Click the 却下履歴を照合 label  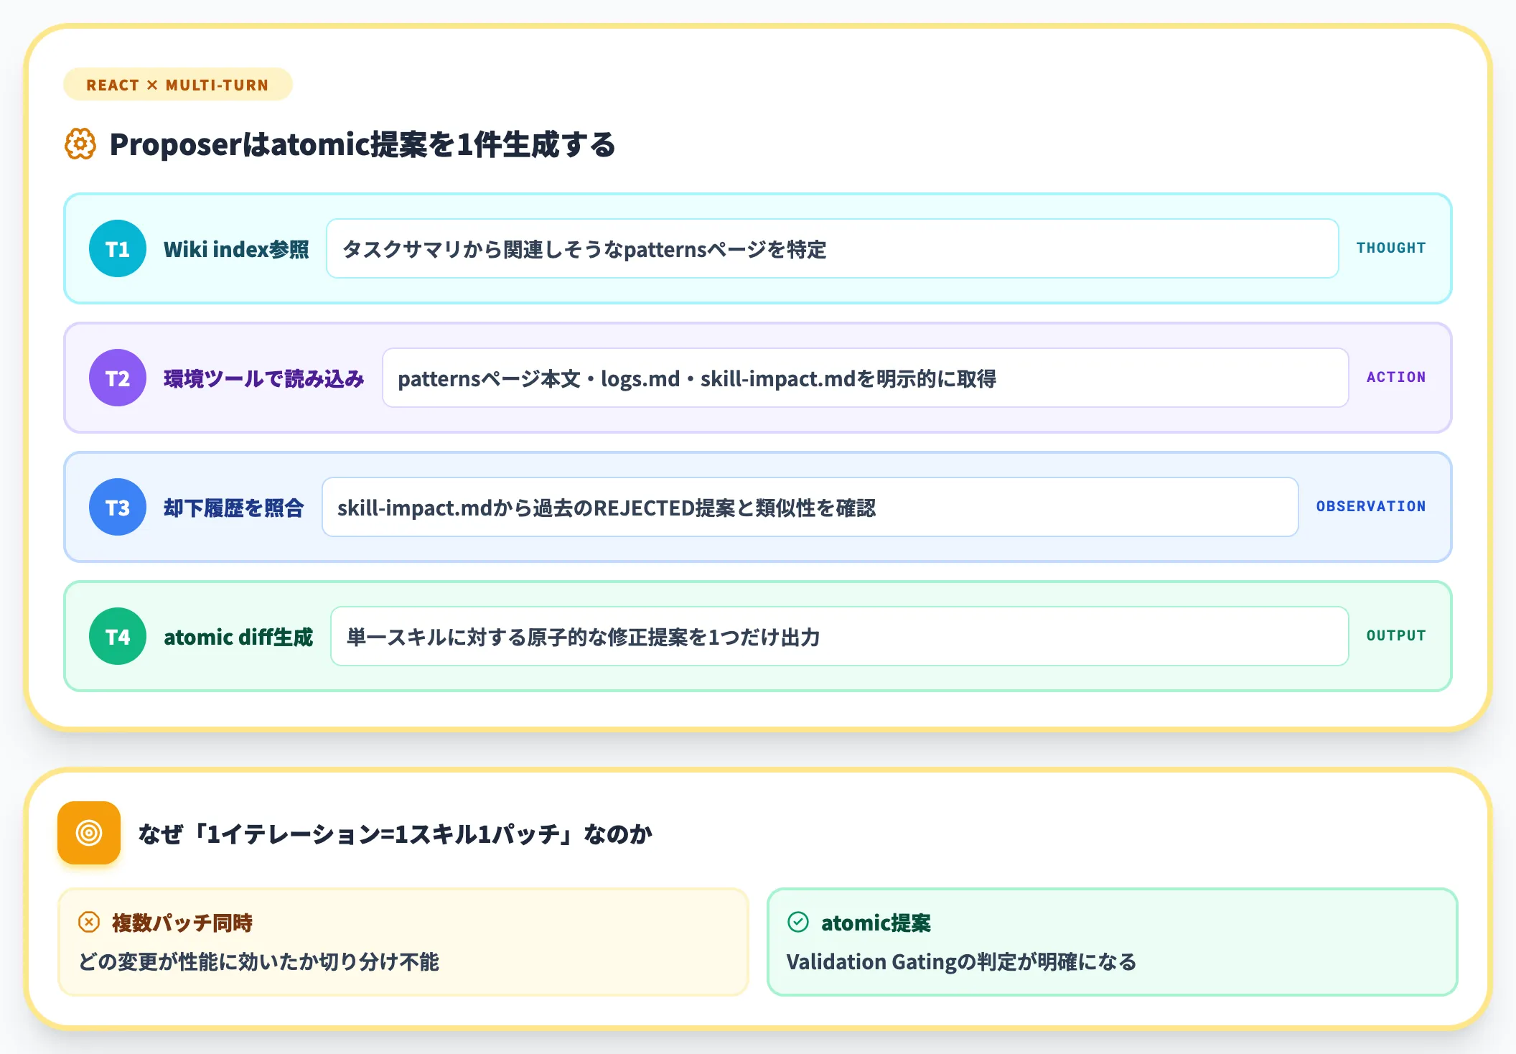click(x=234, y=508)
